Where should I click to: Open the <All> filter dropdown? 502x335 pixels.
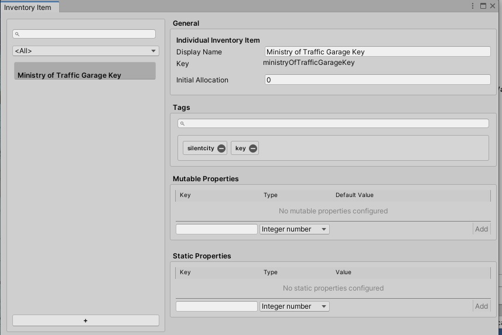(x=86, y=51)
